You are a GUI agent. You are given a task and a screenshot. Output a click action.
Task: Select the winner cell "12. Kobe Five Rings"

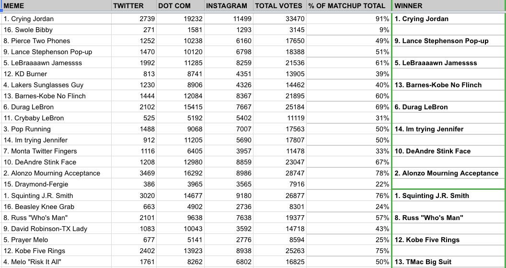pyautogui.click(x=448, y=240)
